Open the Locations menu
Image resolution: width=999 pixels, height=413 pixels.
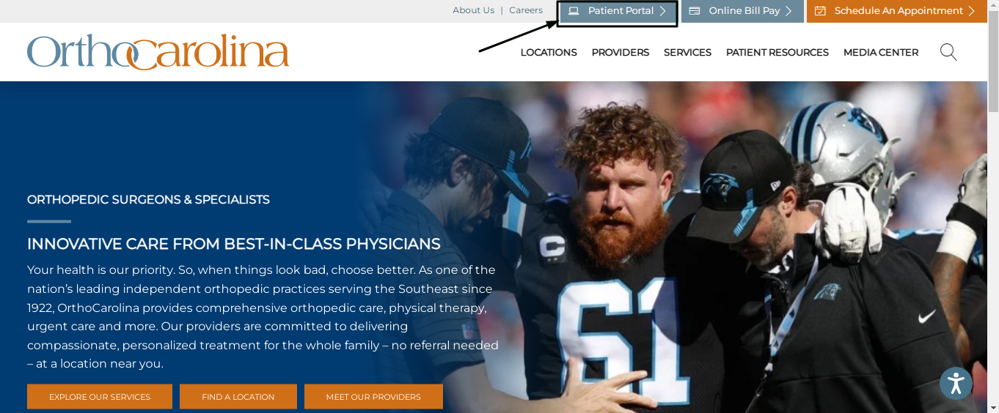(x=549, y=53)
